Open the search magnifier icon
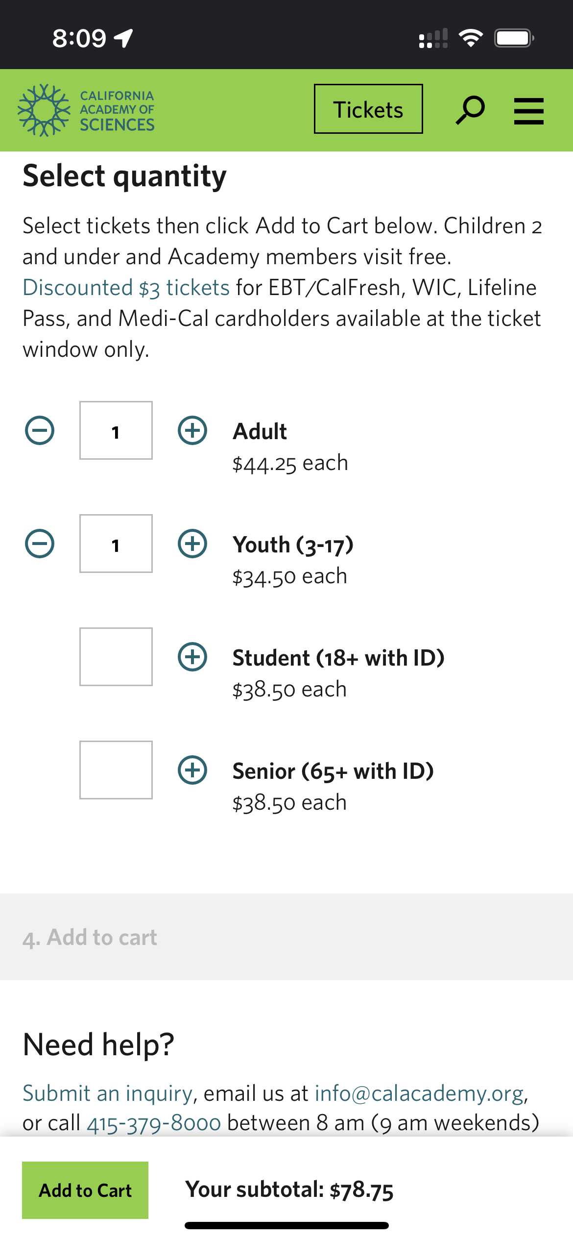This screenshot has height=1241, width=573. click(x=470, y=110)
